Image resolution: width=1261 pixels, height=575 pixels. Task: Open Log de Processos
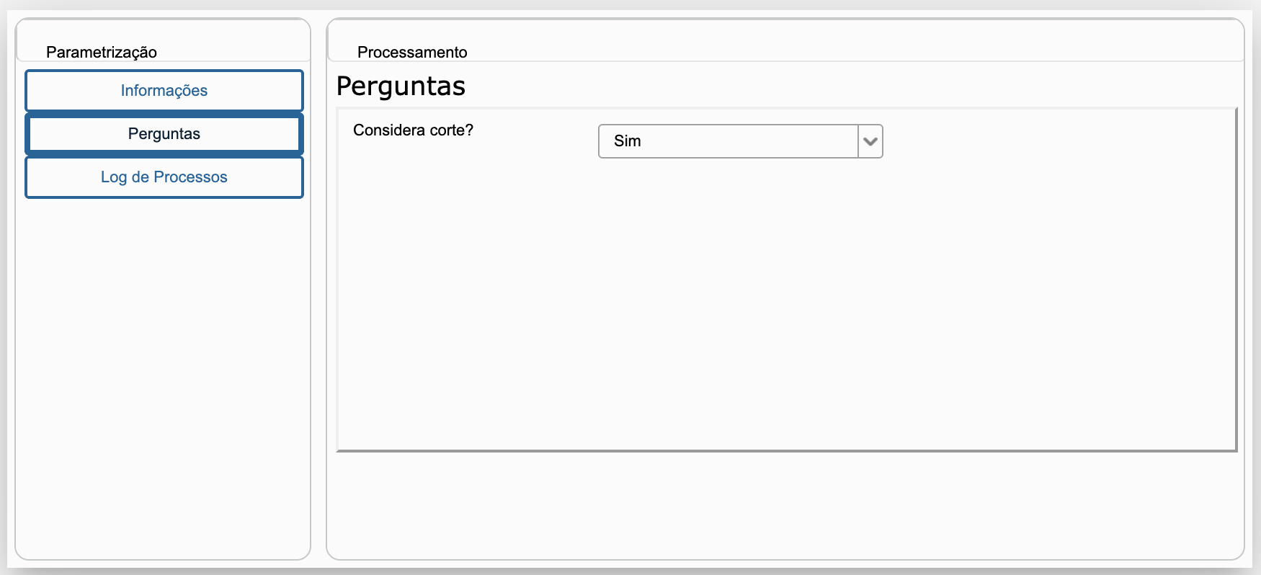(164, 177)
